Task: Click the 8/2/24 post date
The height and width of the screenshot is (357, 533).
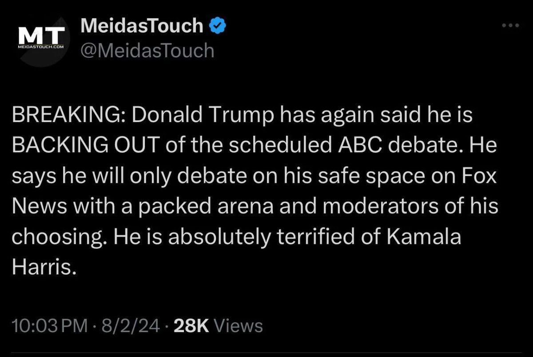Action: [131, 326]
